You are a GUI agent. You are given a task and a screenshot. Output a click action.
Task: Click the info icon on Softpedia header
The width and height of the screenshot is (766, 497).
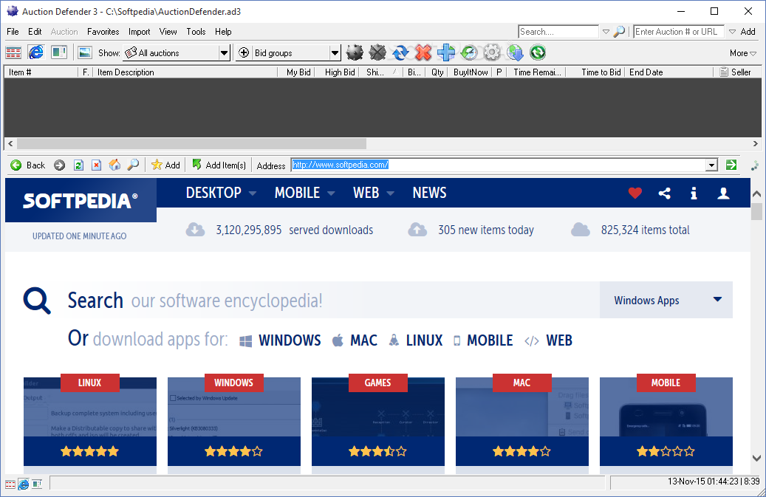694,193
